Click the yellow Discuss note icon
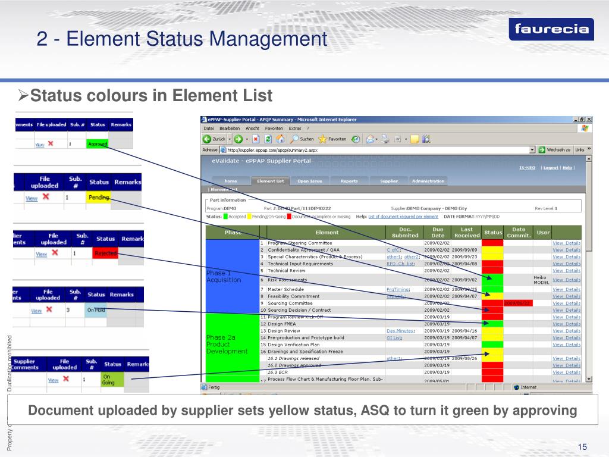The height and width of the screenshot is (457, 609). click(415, 139)
